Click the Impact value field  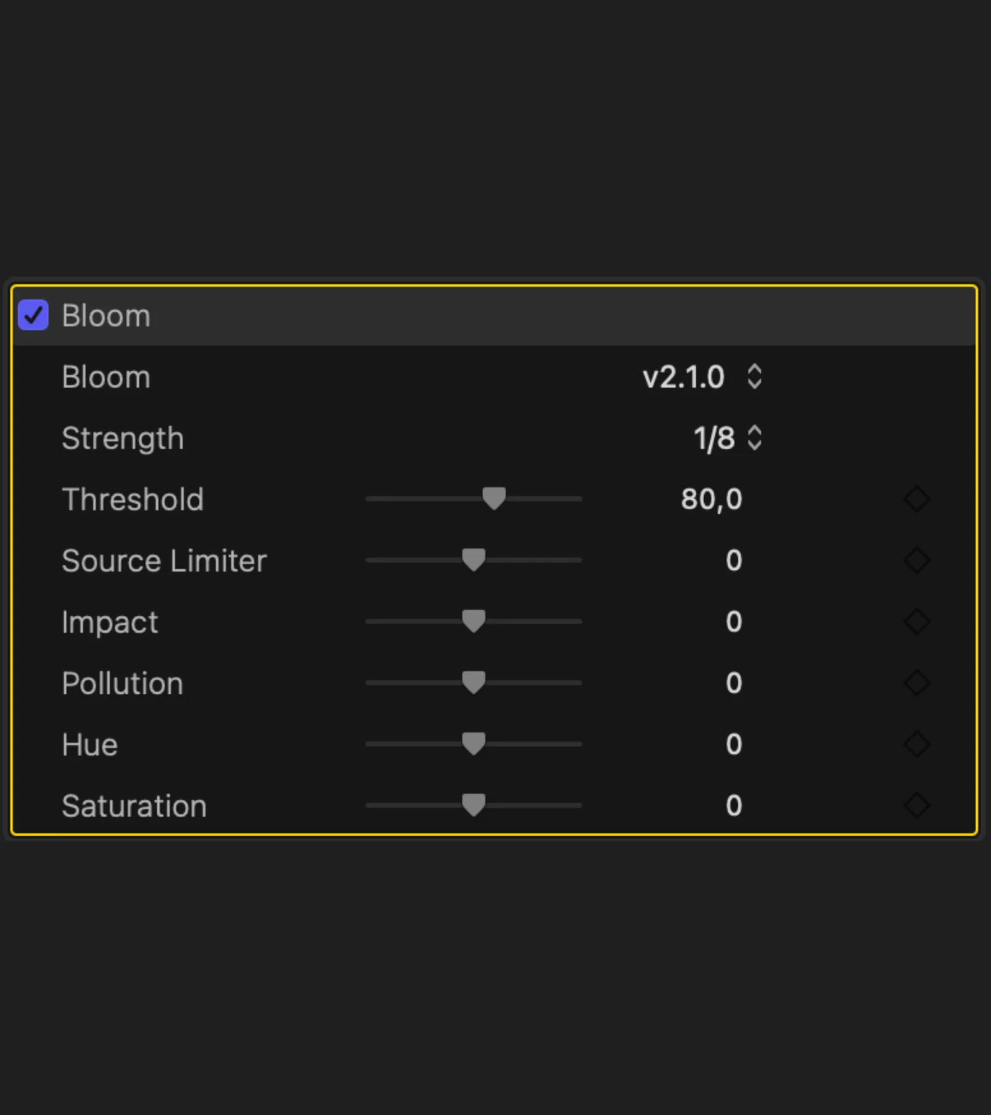pos(733,621)
